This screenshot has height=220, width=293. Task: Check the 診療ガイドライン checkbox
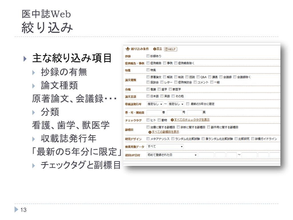253,139
